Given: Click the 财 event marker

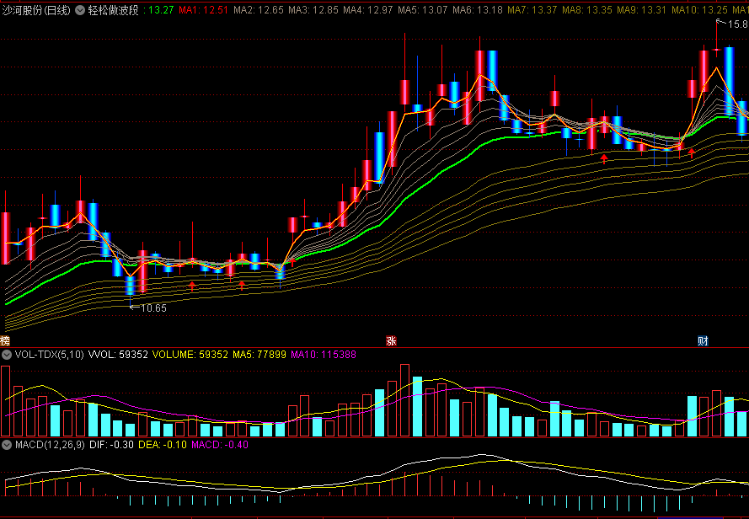Looking at the screenshot, I should (x=703, y=340).
